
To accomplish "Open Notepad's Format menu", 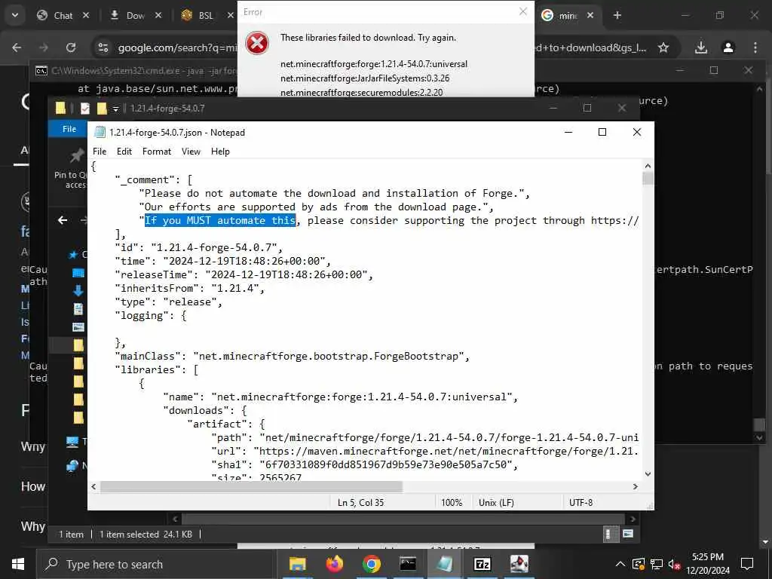I will 157,152.
